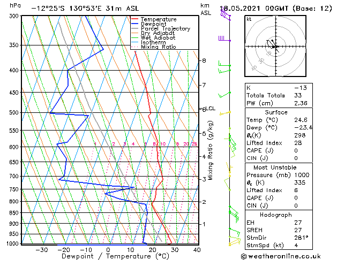
Task: Click the Dewpoint / Temperature axis title
Action: [115, 256]
